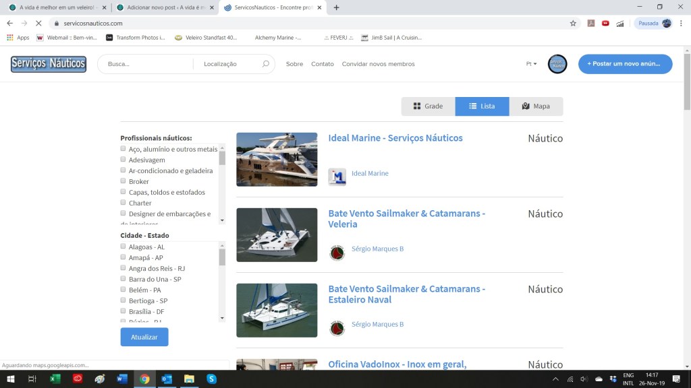691x388 pixels.
Task: Open the Contato link
Action: 323,64
